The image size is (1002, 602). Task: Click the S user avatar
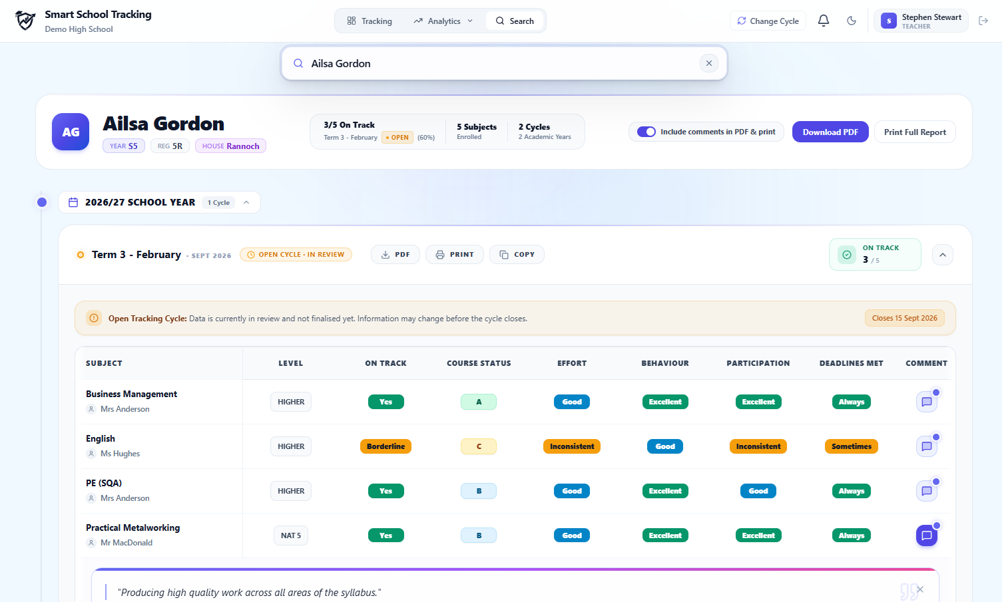[x=889, y=21]
